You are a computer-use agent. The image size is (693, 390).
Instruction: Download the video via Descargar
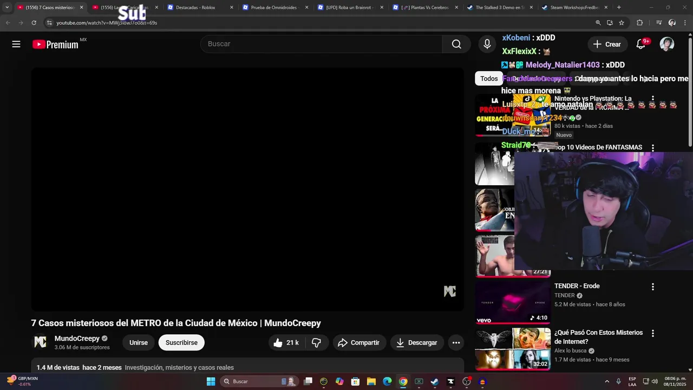417,342
